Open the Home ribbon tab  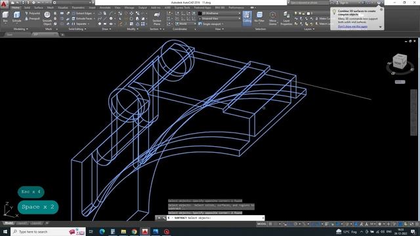pos(16,8)
